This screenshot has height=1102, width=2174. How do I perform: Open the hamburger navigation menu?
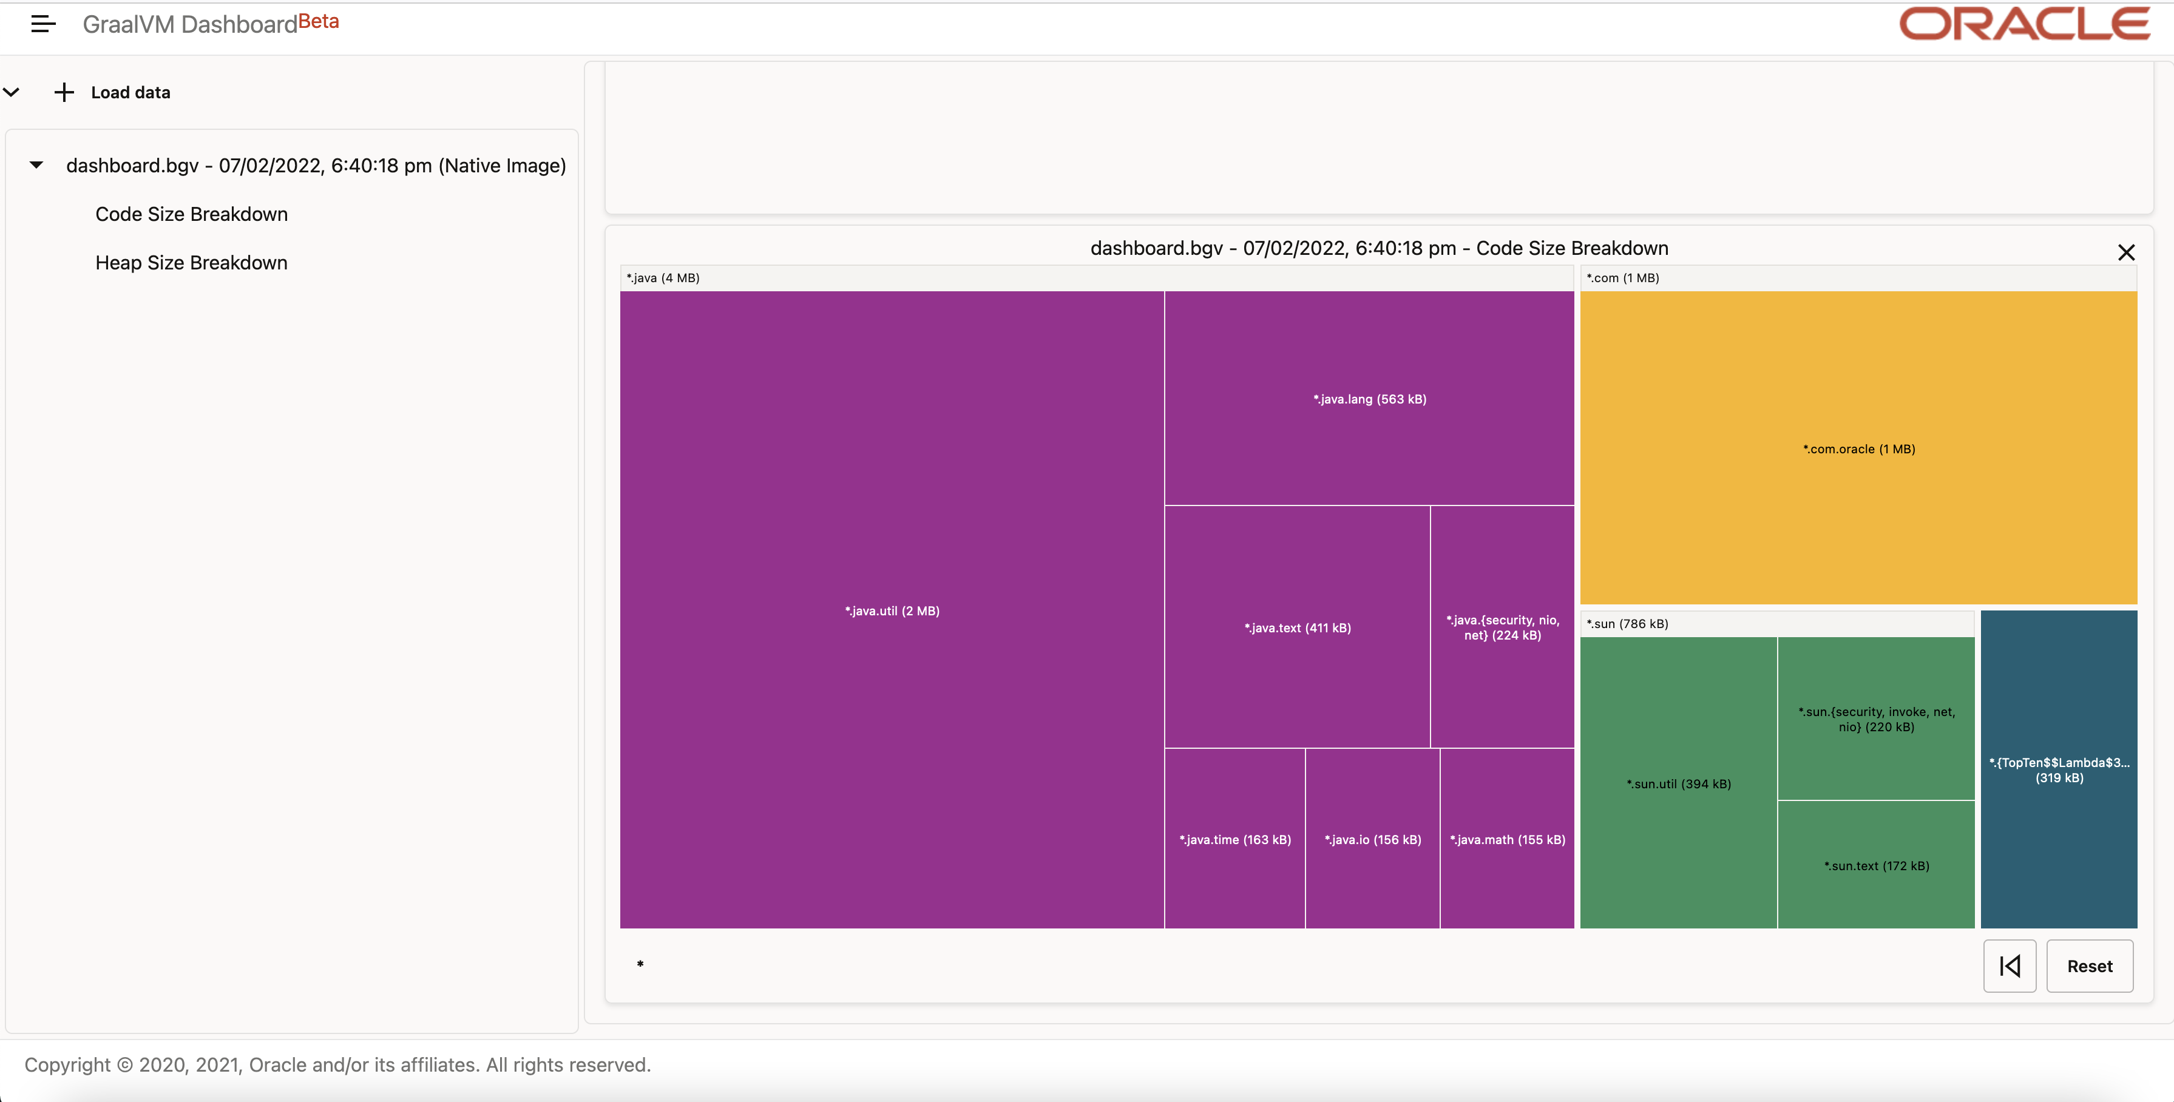pyautogui.click(x=43, y=24)
